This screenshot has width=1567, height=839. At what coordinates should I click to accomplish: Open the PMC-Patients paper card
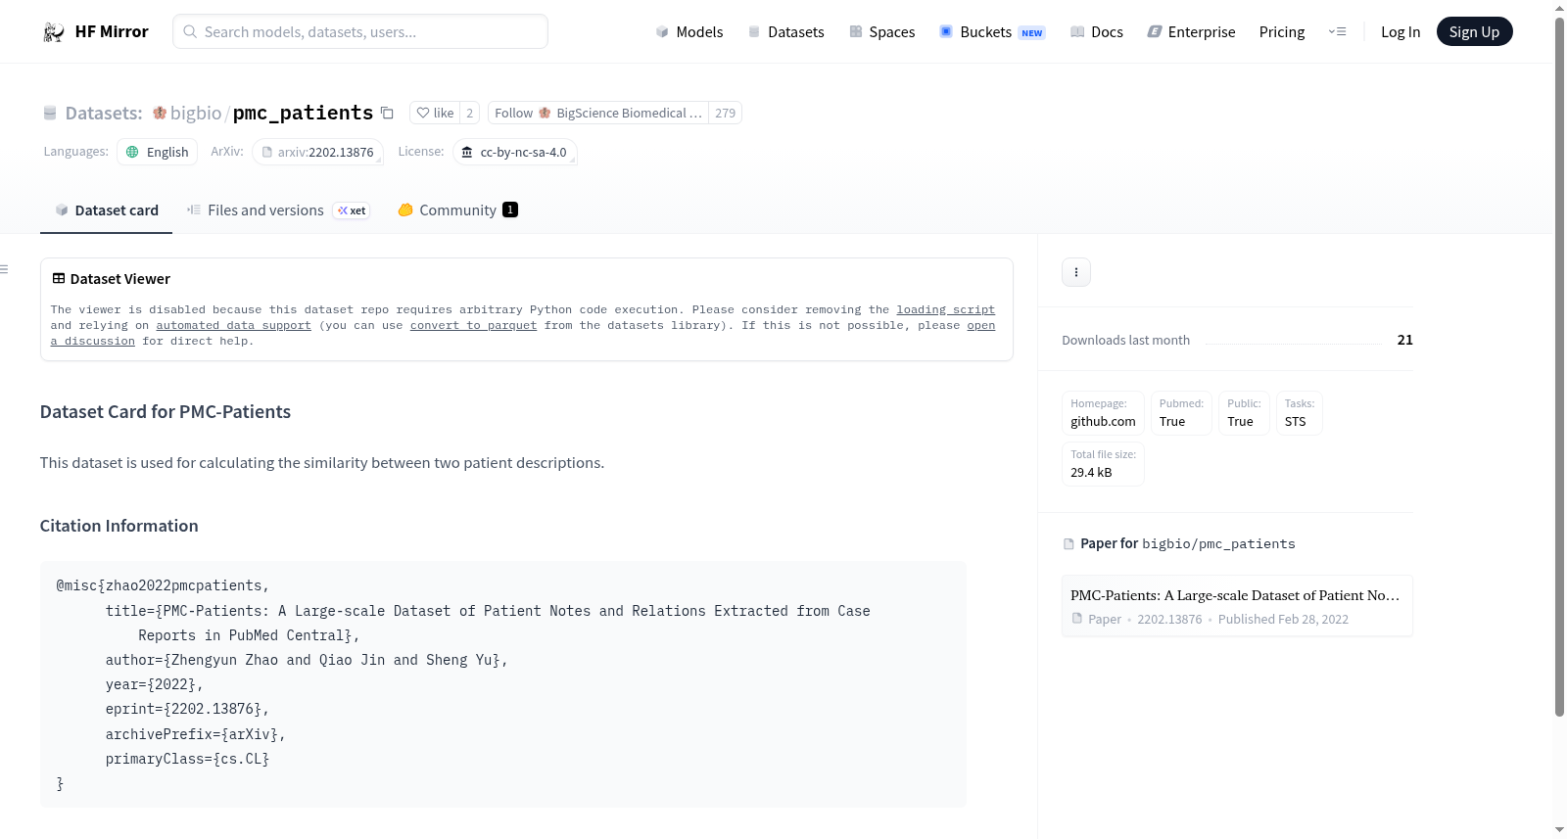point(1237,606)
